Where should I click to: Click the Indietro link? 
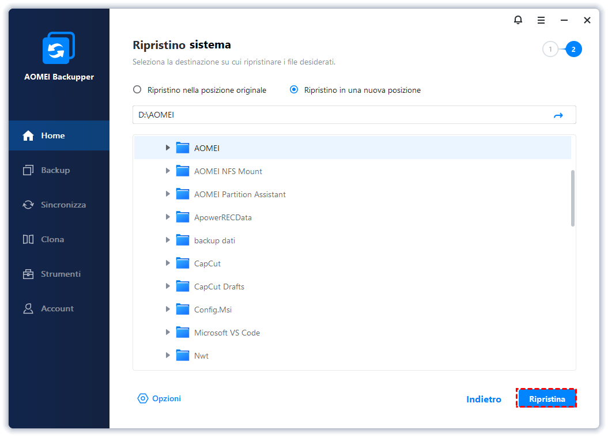484,399
